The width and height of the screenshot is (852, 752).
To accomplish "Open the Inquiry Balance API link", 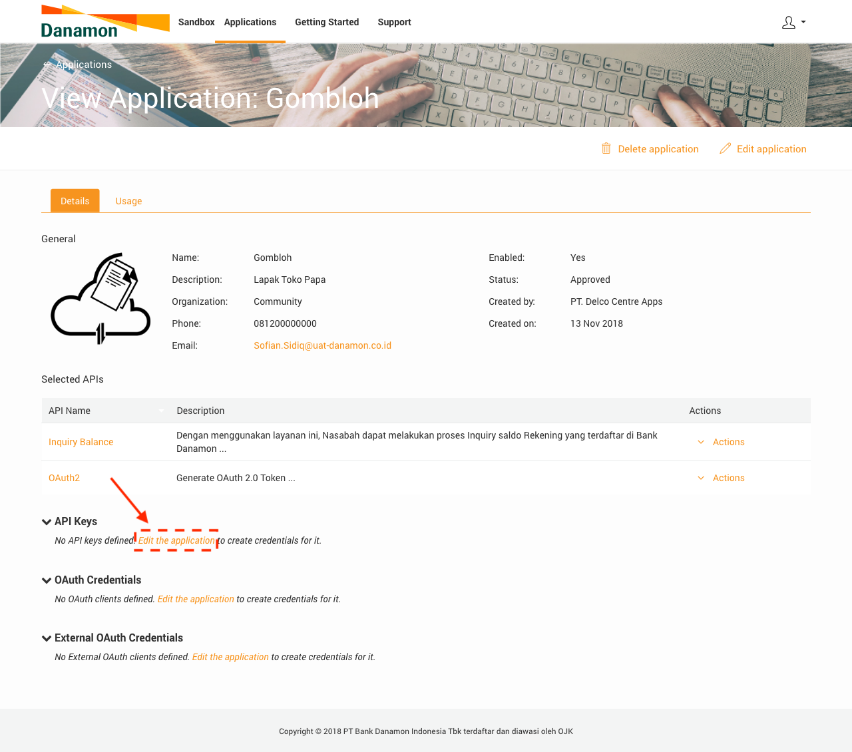I will (x=81, y=442).
